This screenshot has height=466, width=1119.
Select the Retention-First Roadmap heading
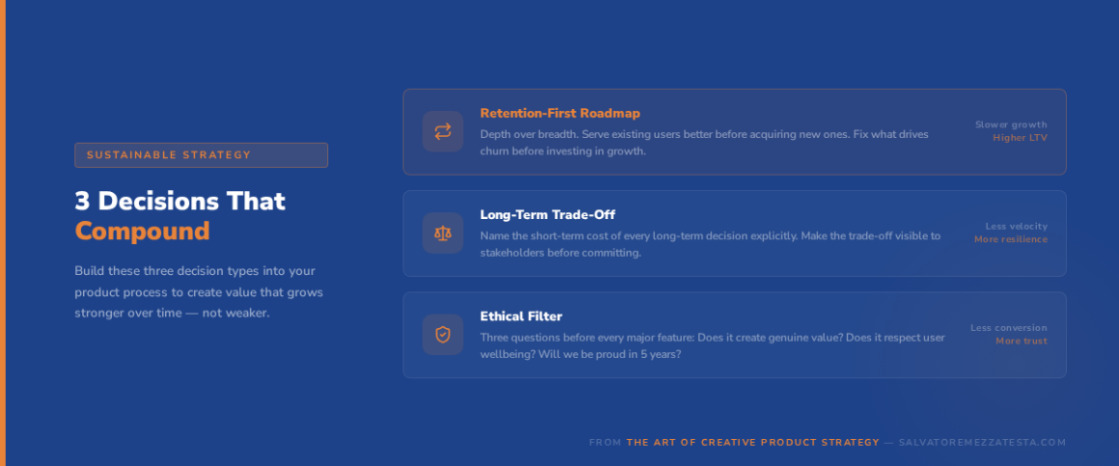tap(559, 113)
